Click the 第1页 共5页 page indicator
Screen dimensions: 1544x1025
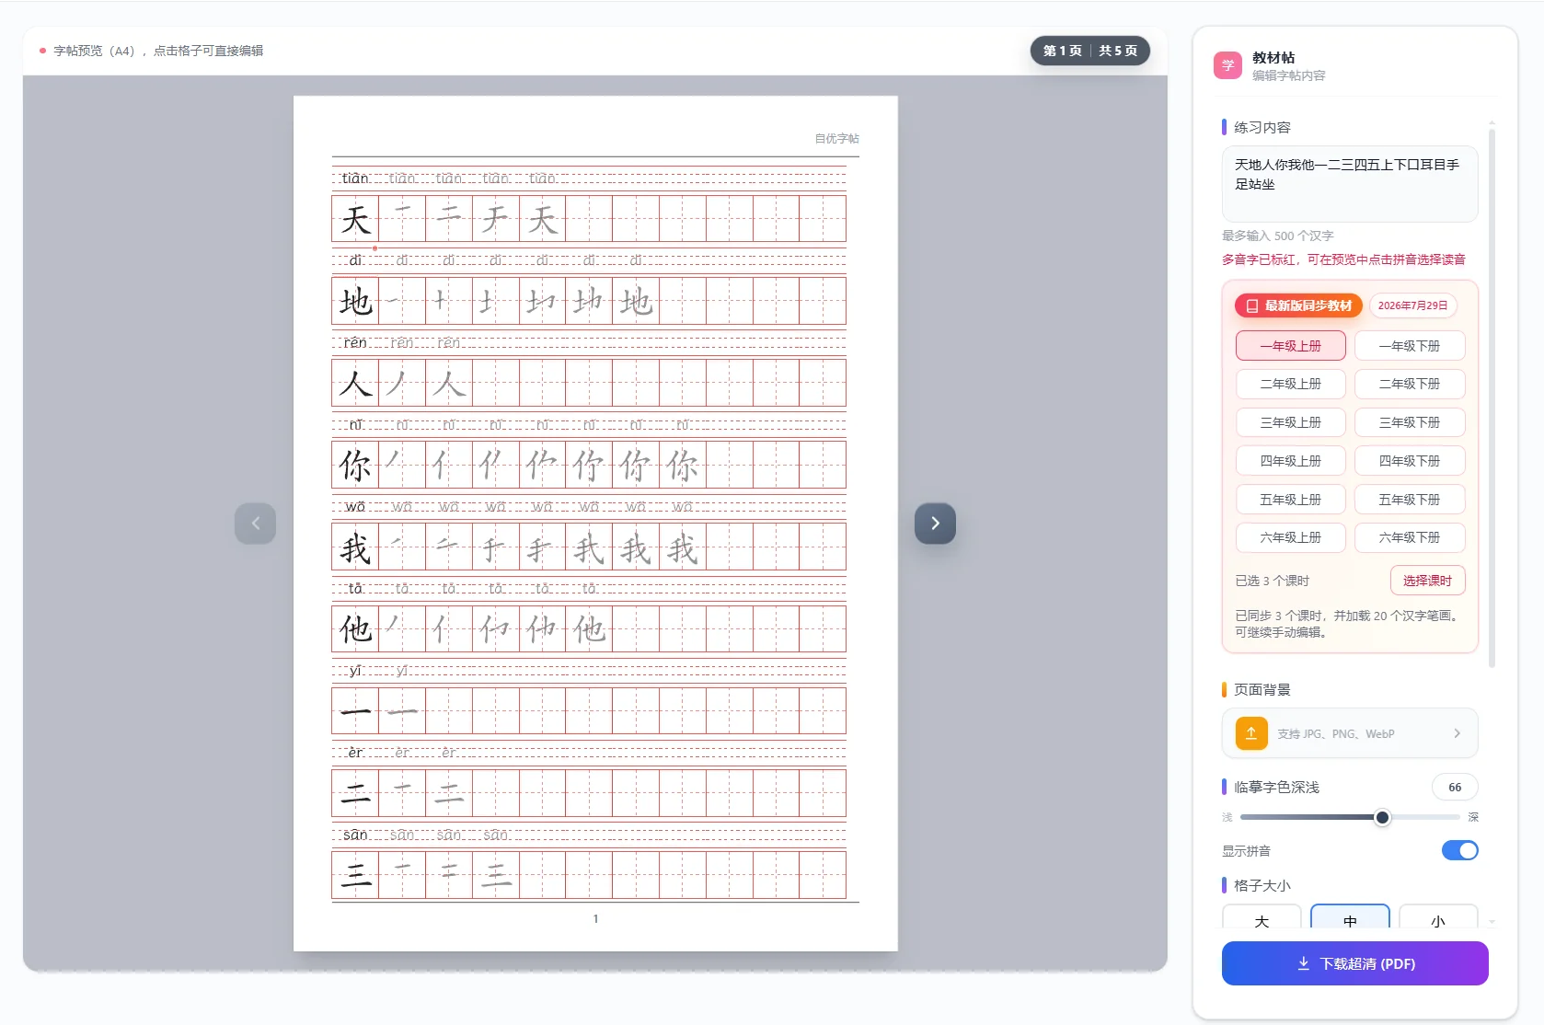1089,51
